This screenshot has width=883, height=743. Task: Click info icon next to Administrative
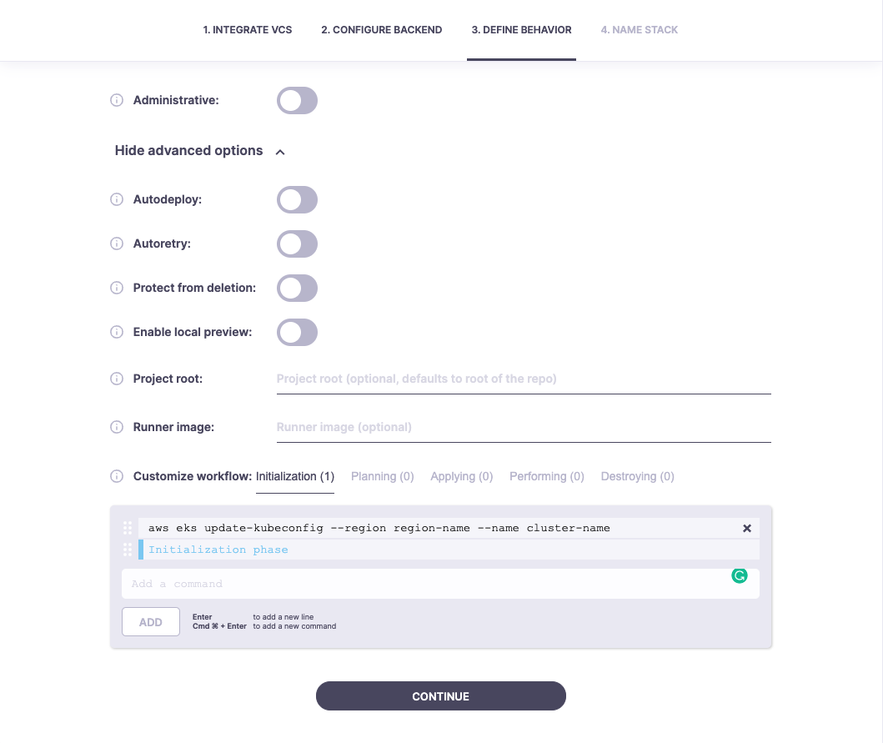117,101
